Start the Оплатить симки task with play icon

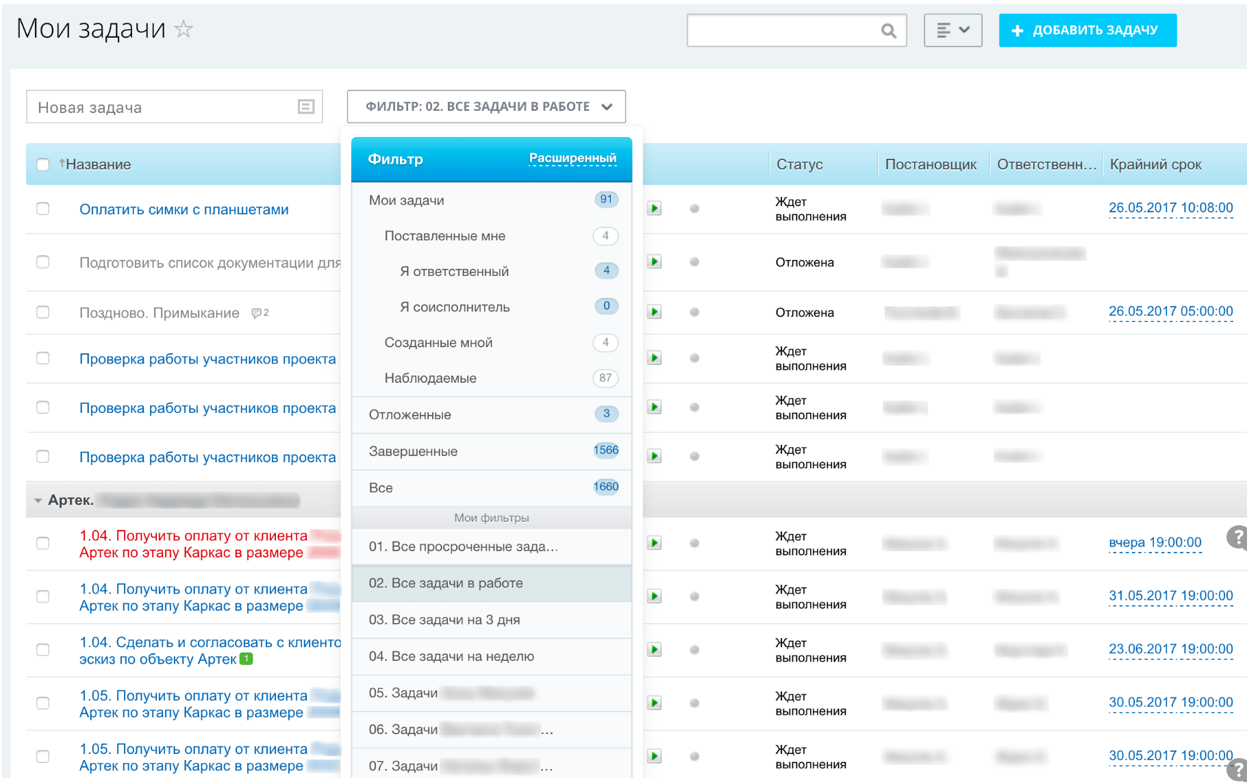click(655, 208)
